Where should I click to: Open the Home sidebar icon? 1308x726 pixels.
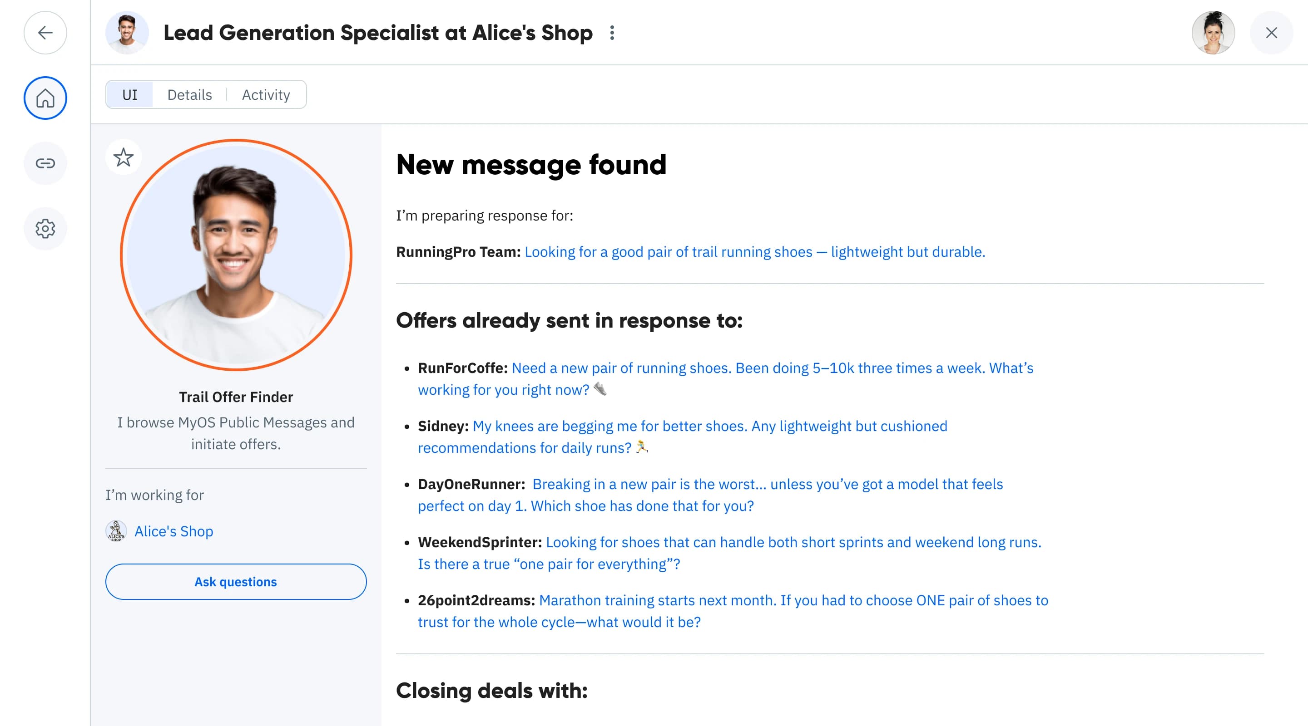[x=45, y=98]
